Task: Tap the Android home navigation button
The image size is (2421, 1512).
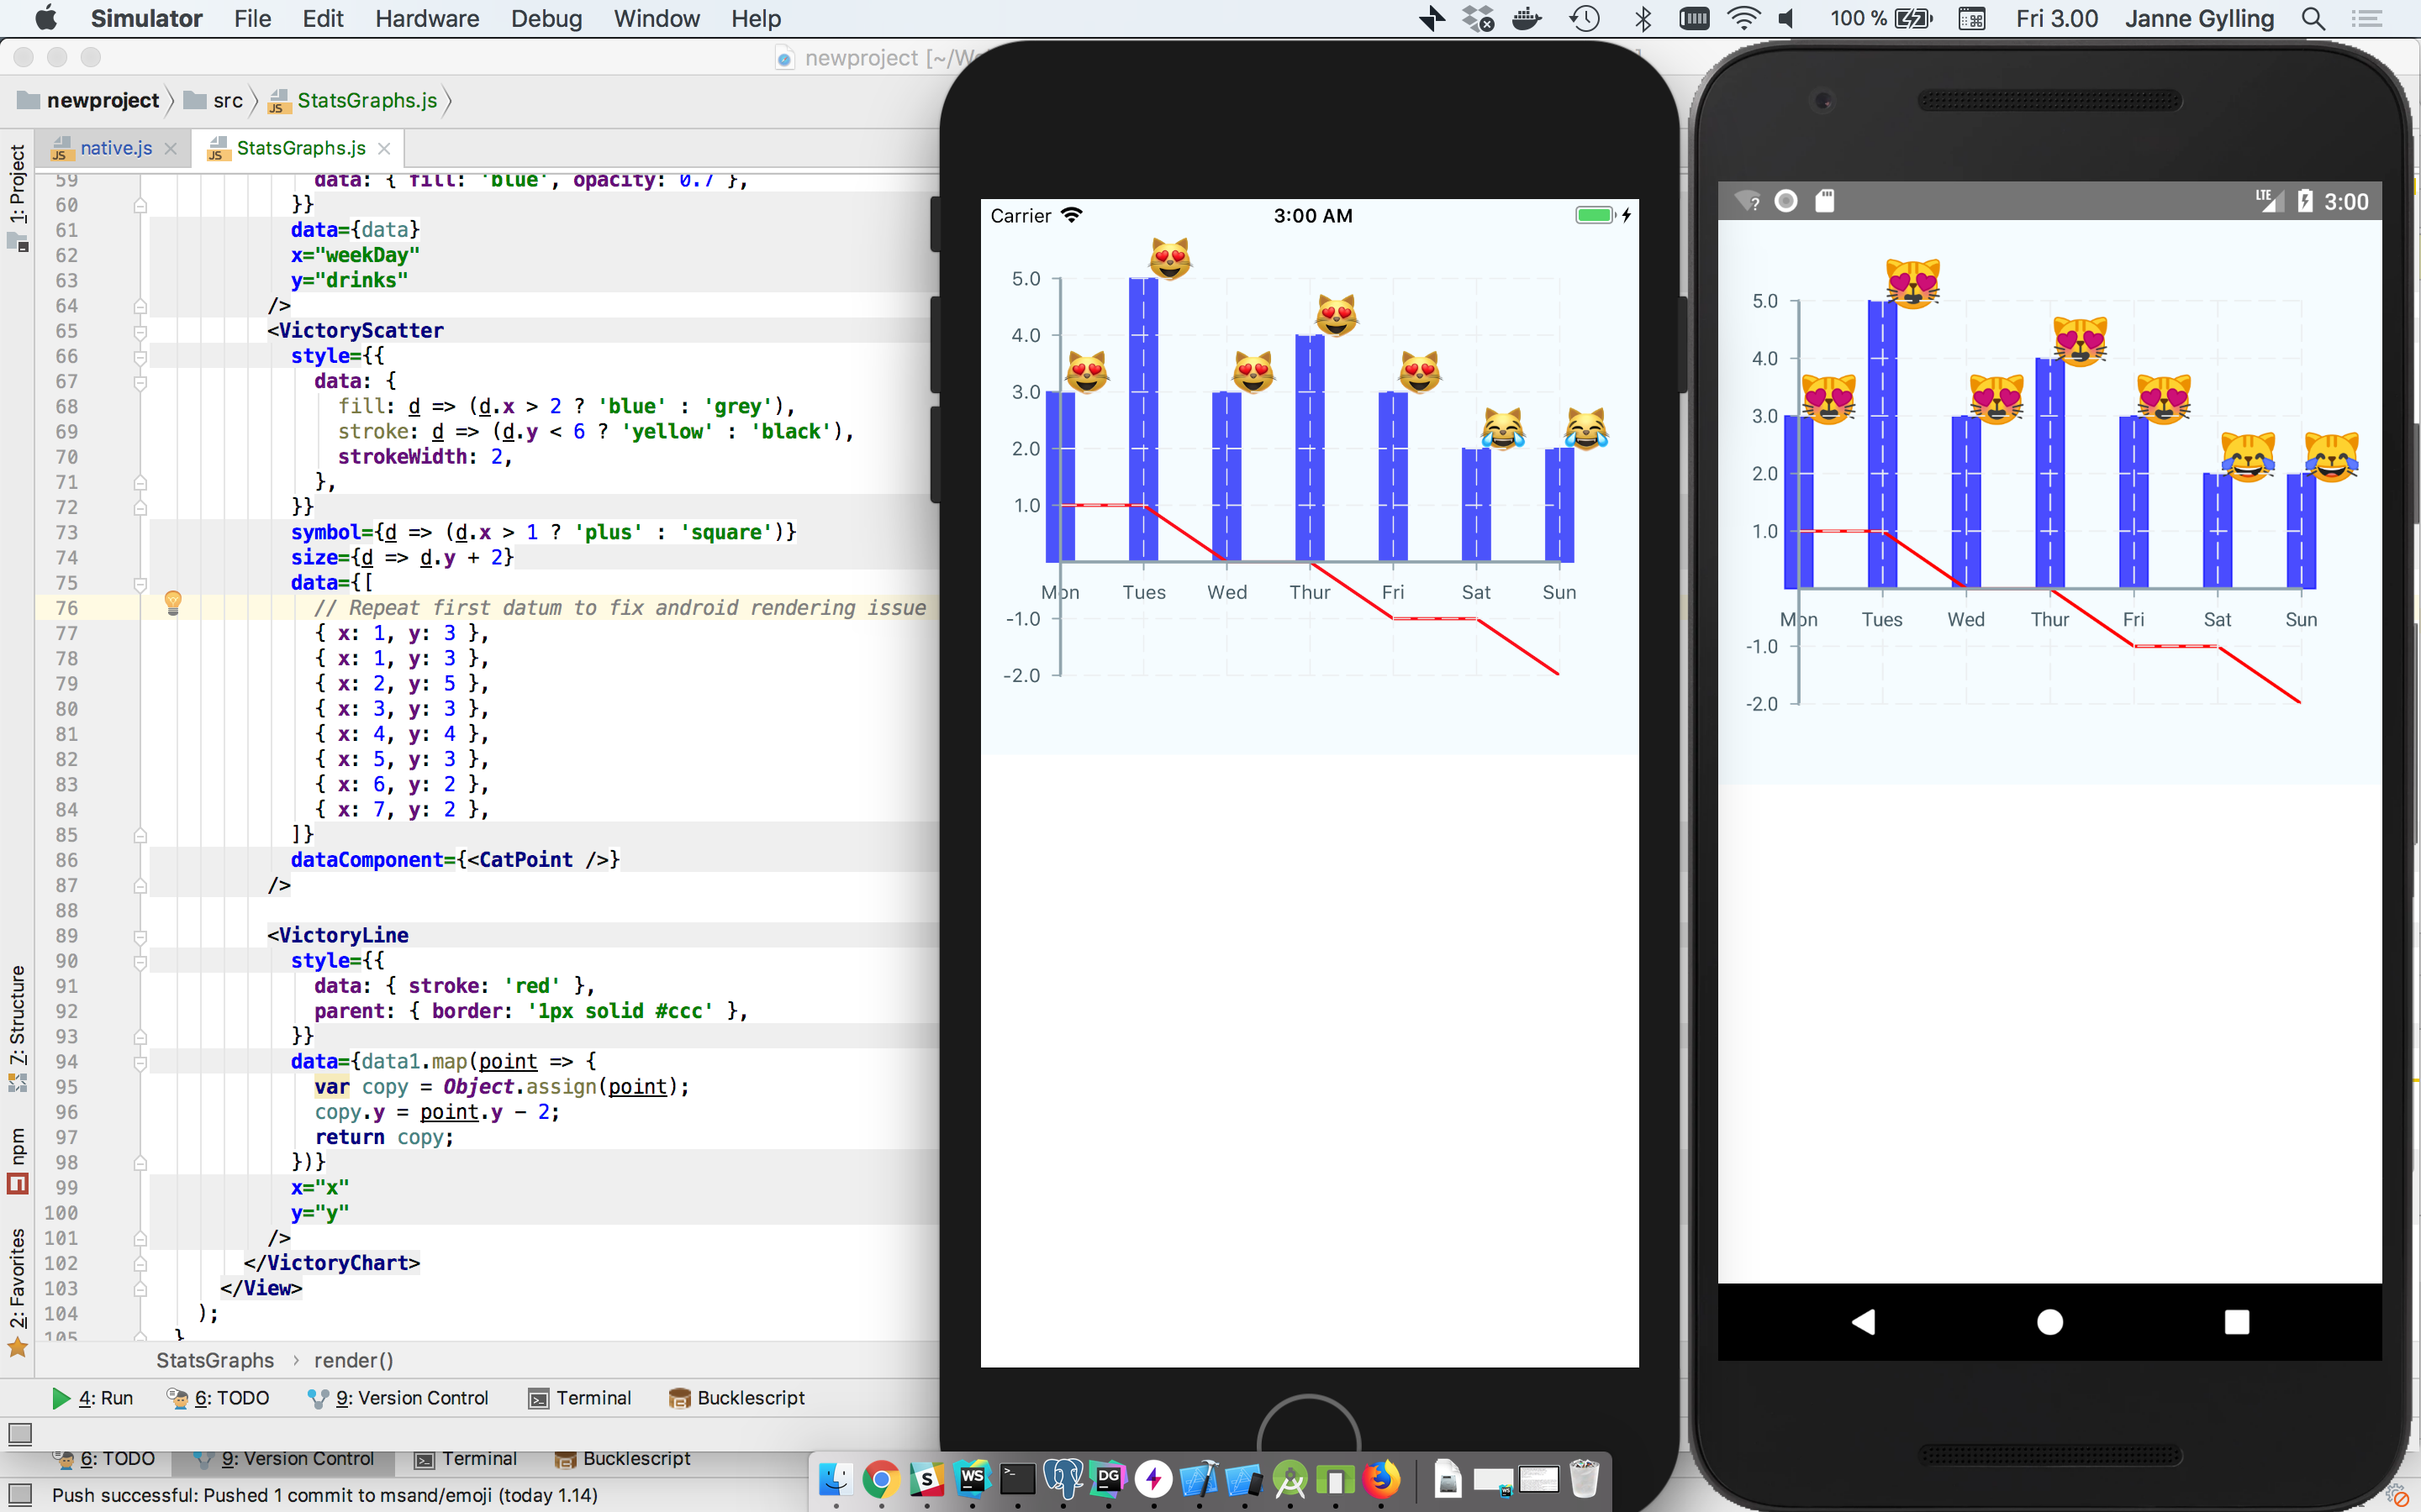Action: coord(2049,1322)
